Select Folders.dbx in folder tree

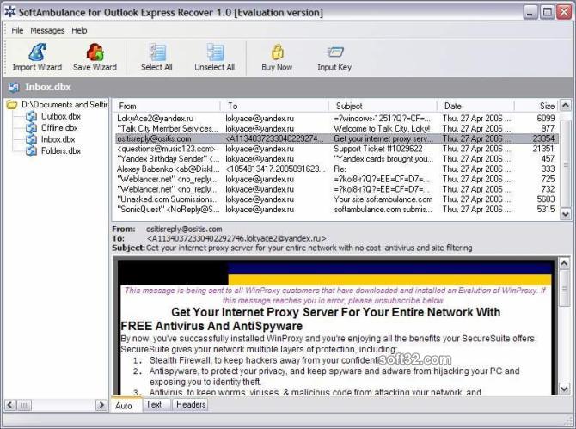click(x=61, y=151)
